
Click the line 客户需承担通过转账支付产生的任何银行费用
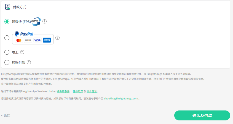tap(27, 84)
